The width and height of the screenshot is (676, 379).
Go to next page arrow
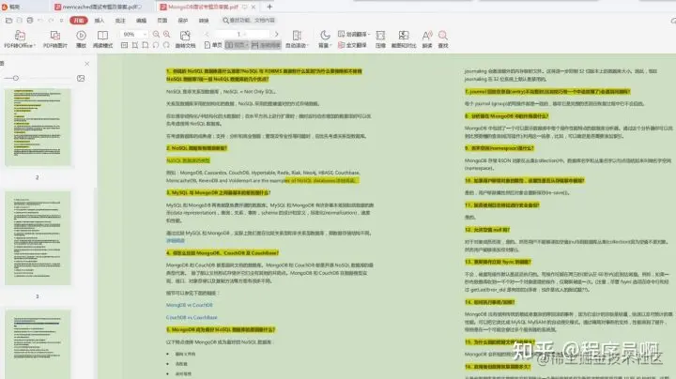(276, 34)
